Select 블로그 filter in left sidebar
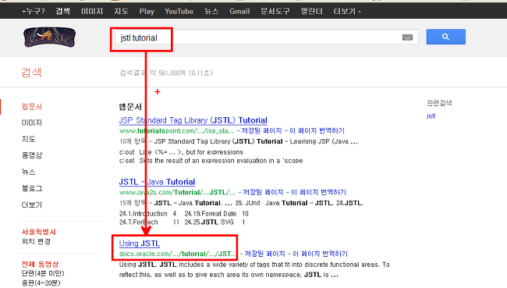Screen dimensions: 507x288 pos(32,188)
